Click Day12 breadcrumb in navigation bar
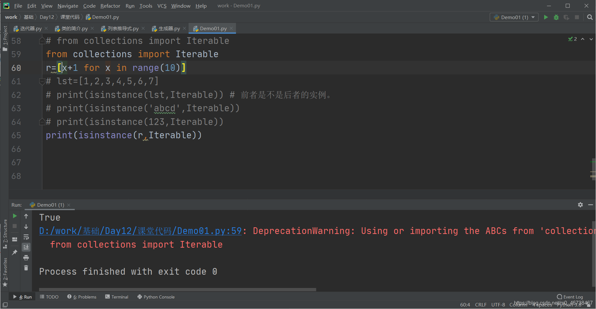The width and height of the screenshot is (596, 309). [x=47, y=17]
